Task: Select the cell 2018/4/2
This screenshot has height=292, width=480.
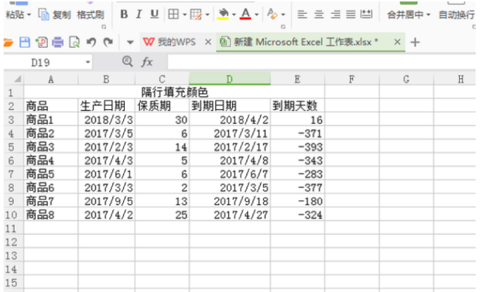Action: (x=230, y=120)
